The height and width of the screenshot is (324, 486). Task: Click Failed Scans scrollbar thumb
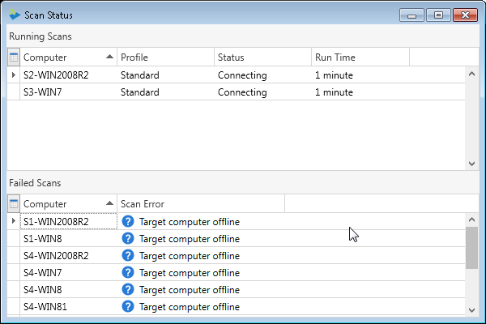pos(471,248)
